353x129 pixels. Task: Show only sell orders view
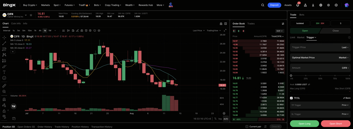243,31
